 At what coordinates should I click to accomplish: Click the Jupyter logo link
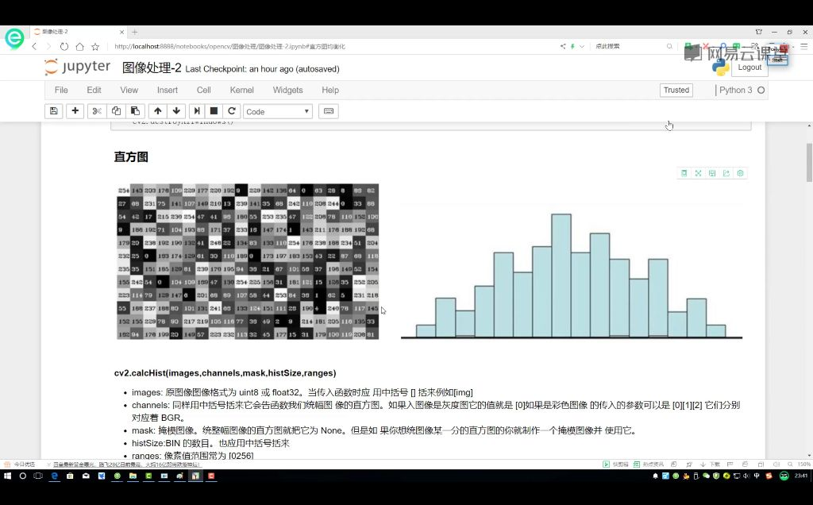(x=78, y=67)
